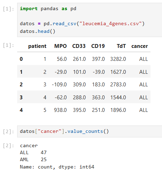The width and height of the screenshot is (162, 172).
Task: Click the second code cell with value_counts
Action: (x=90, y=131)
